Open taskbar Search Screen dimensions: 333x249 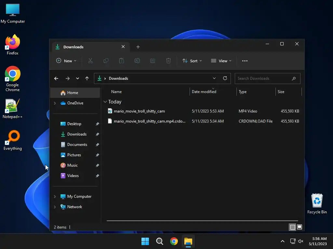point(159,241)
